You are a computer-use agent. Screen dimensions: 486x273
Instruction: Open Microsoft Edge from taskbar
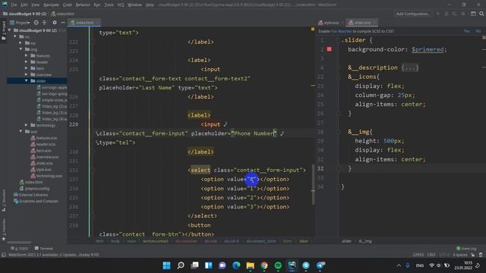(x=236, y=265)
